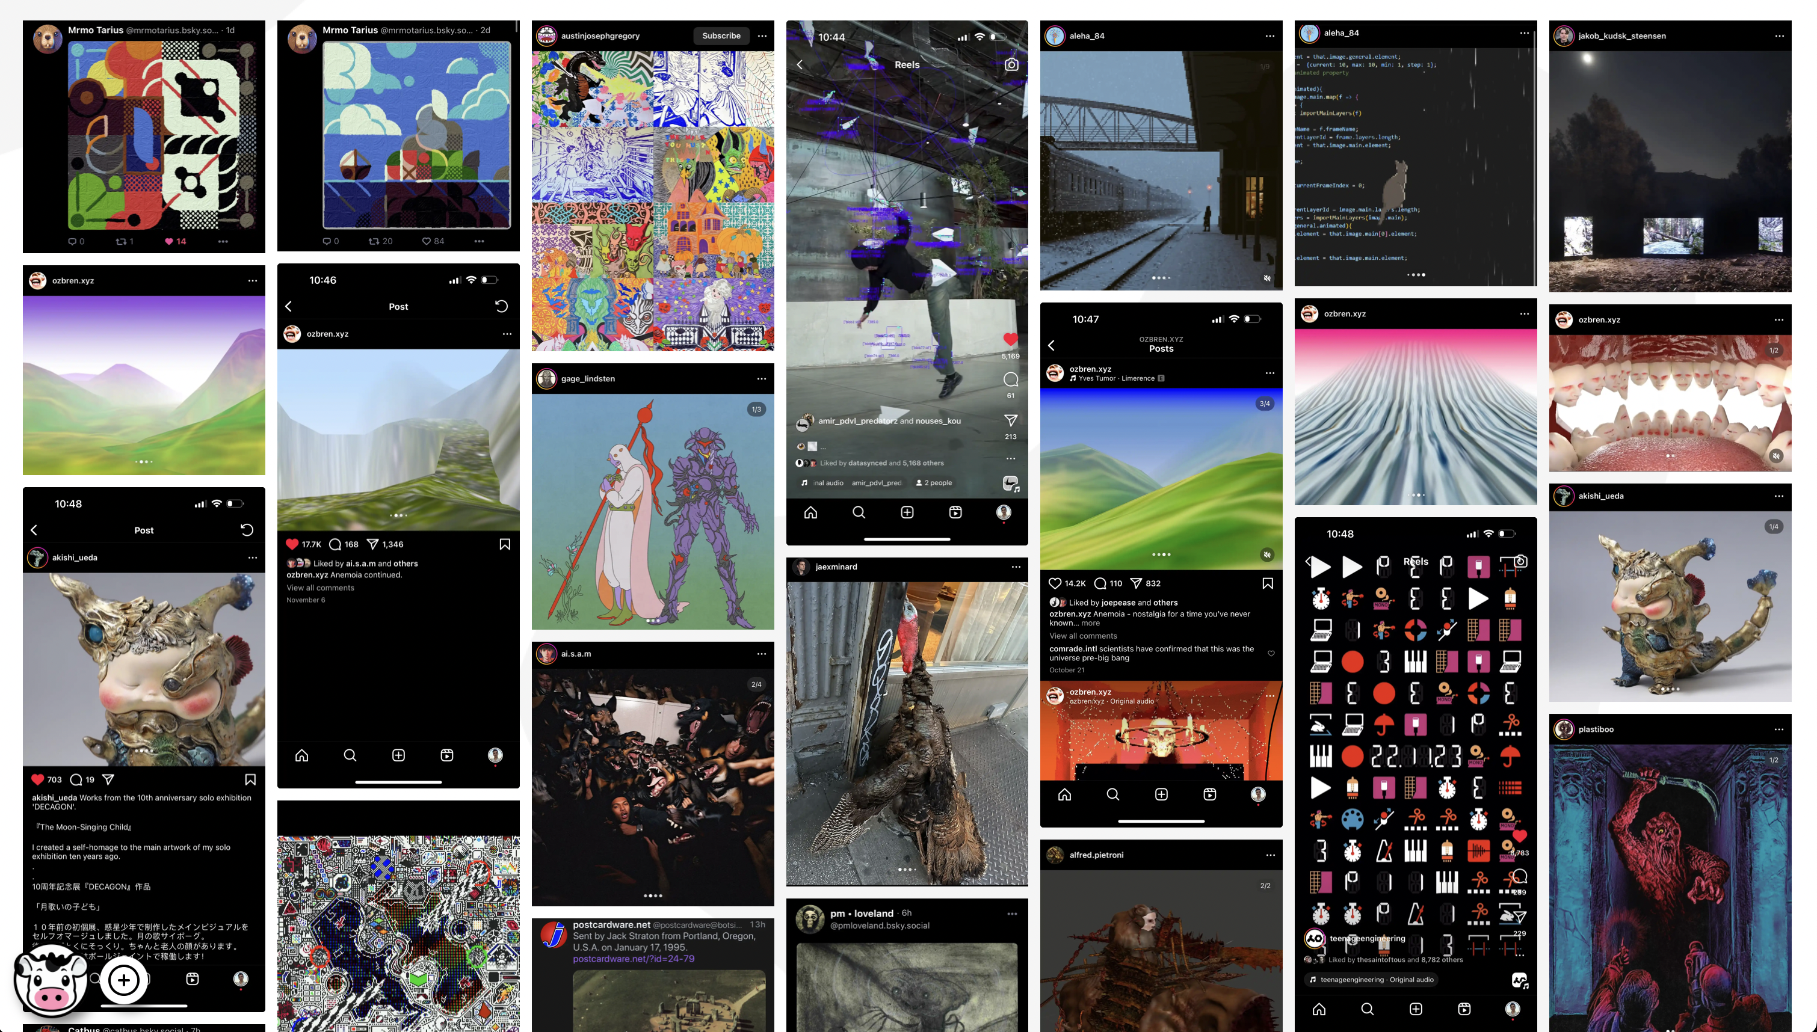Viewport: 1817px width, 1032px height.
Task: Open Reels tab in 10:46 Post nav bar
Action: pos(448,755)
